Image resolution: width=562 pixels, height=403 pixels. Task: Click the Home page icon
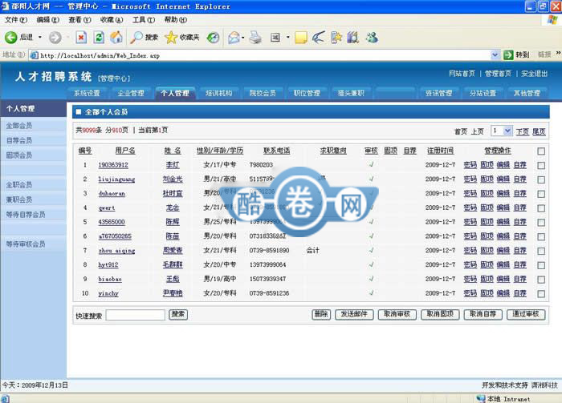coord(116,37)
